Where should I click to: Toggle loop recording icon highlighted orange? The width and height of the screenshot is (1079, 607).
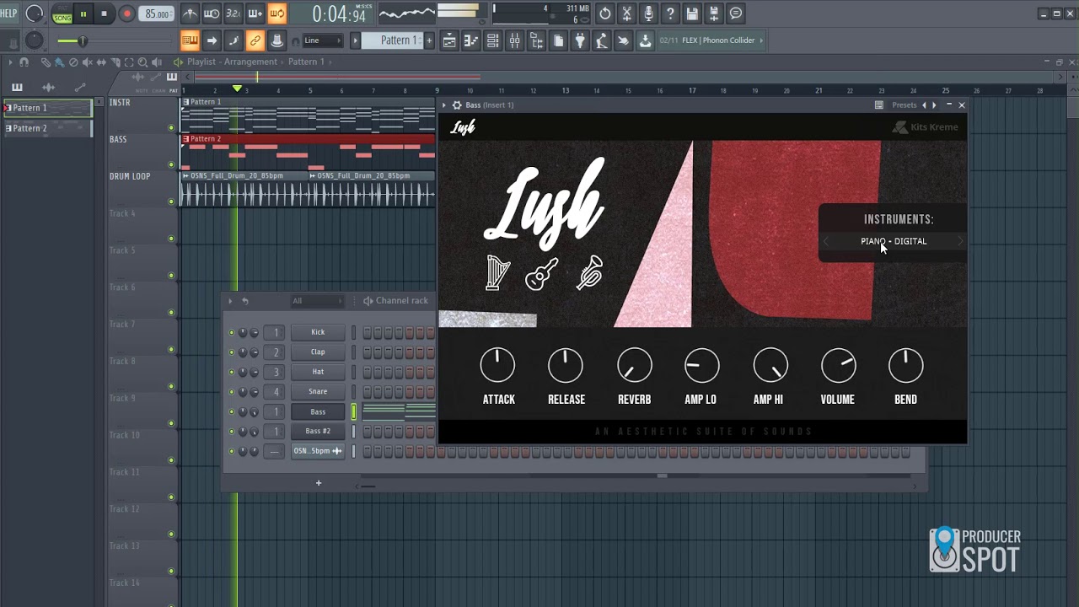[276, 13]
